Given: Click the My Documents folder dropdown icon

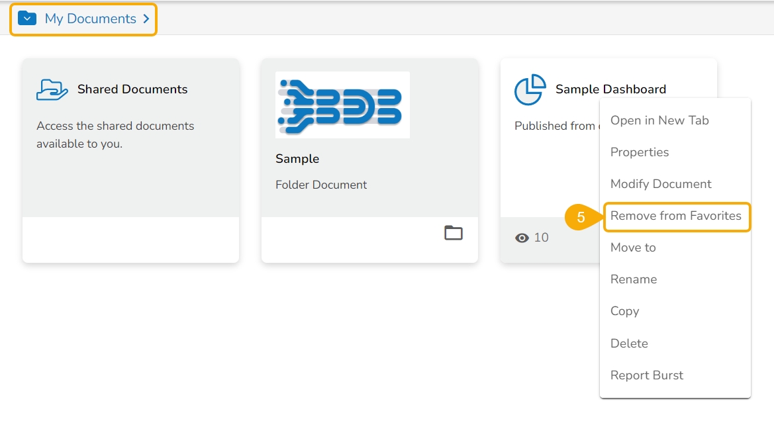Looking at the screenshot, I should 27,19.
